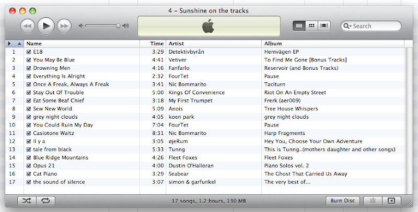Click the album Riot On An Empty Street

[x=295, y=92]
